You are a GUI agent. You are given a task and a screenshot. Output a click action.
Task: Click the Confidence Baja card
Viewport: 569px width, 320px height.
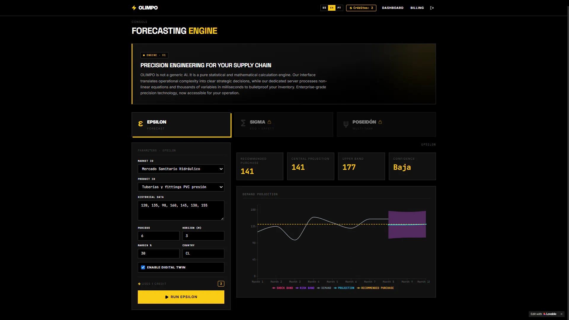412,166
